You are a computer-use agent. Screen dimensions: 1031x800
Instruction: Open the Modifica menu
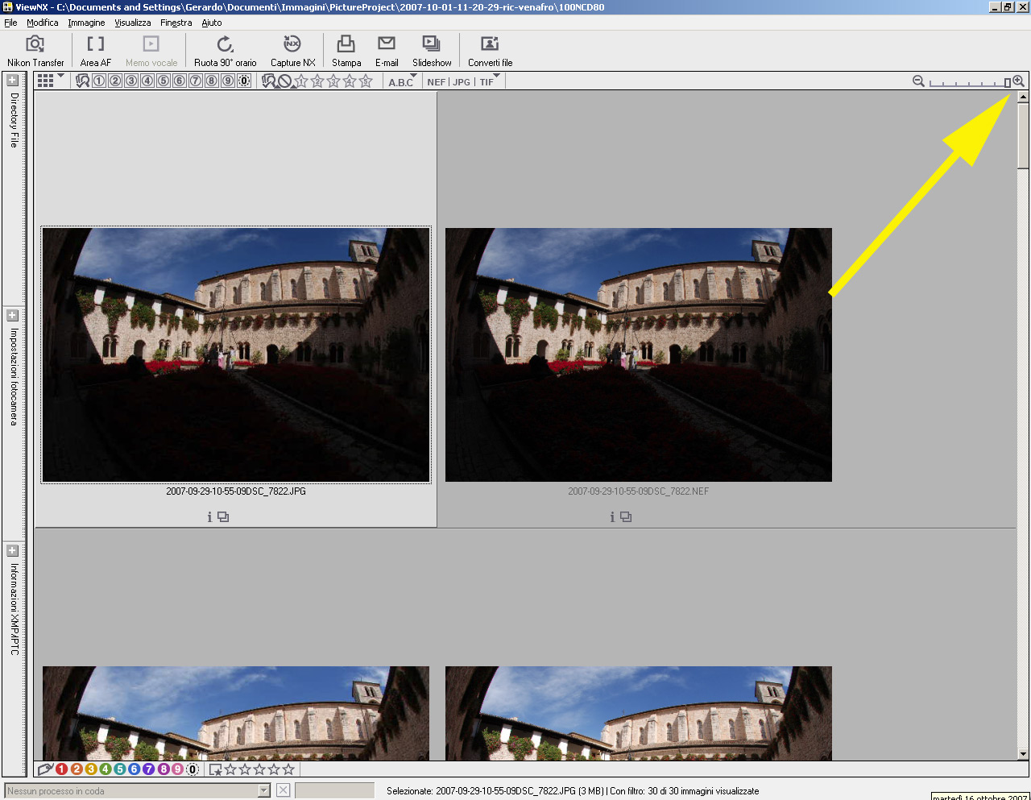(43, 23)
